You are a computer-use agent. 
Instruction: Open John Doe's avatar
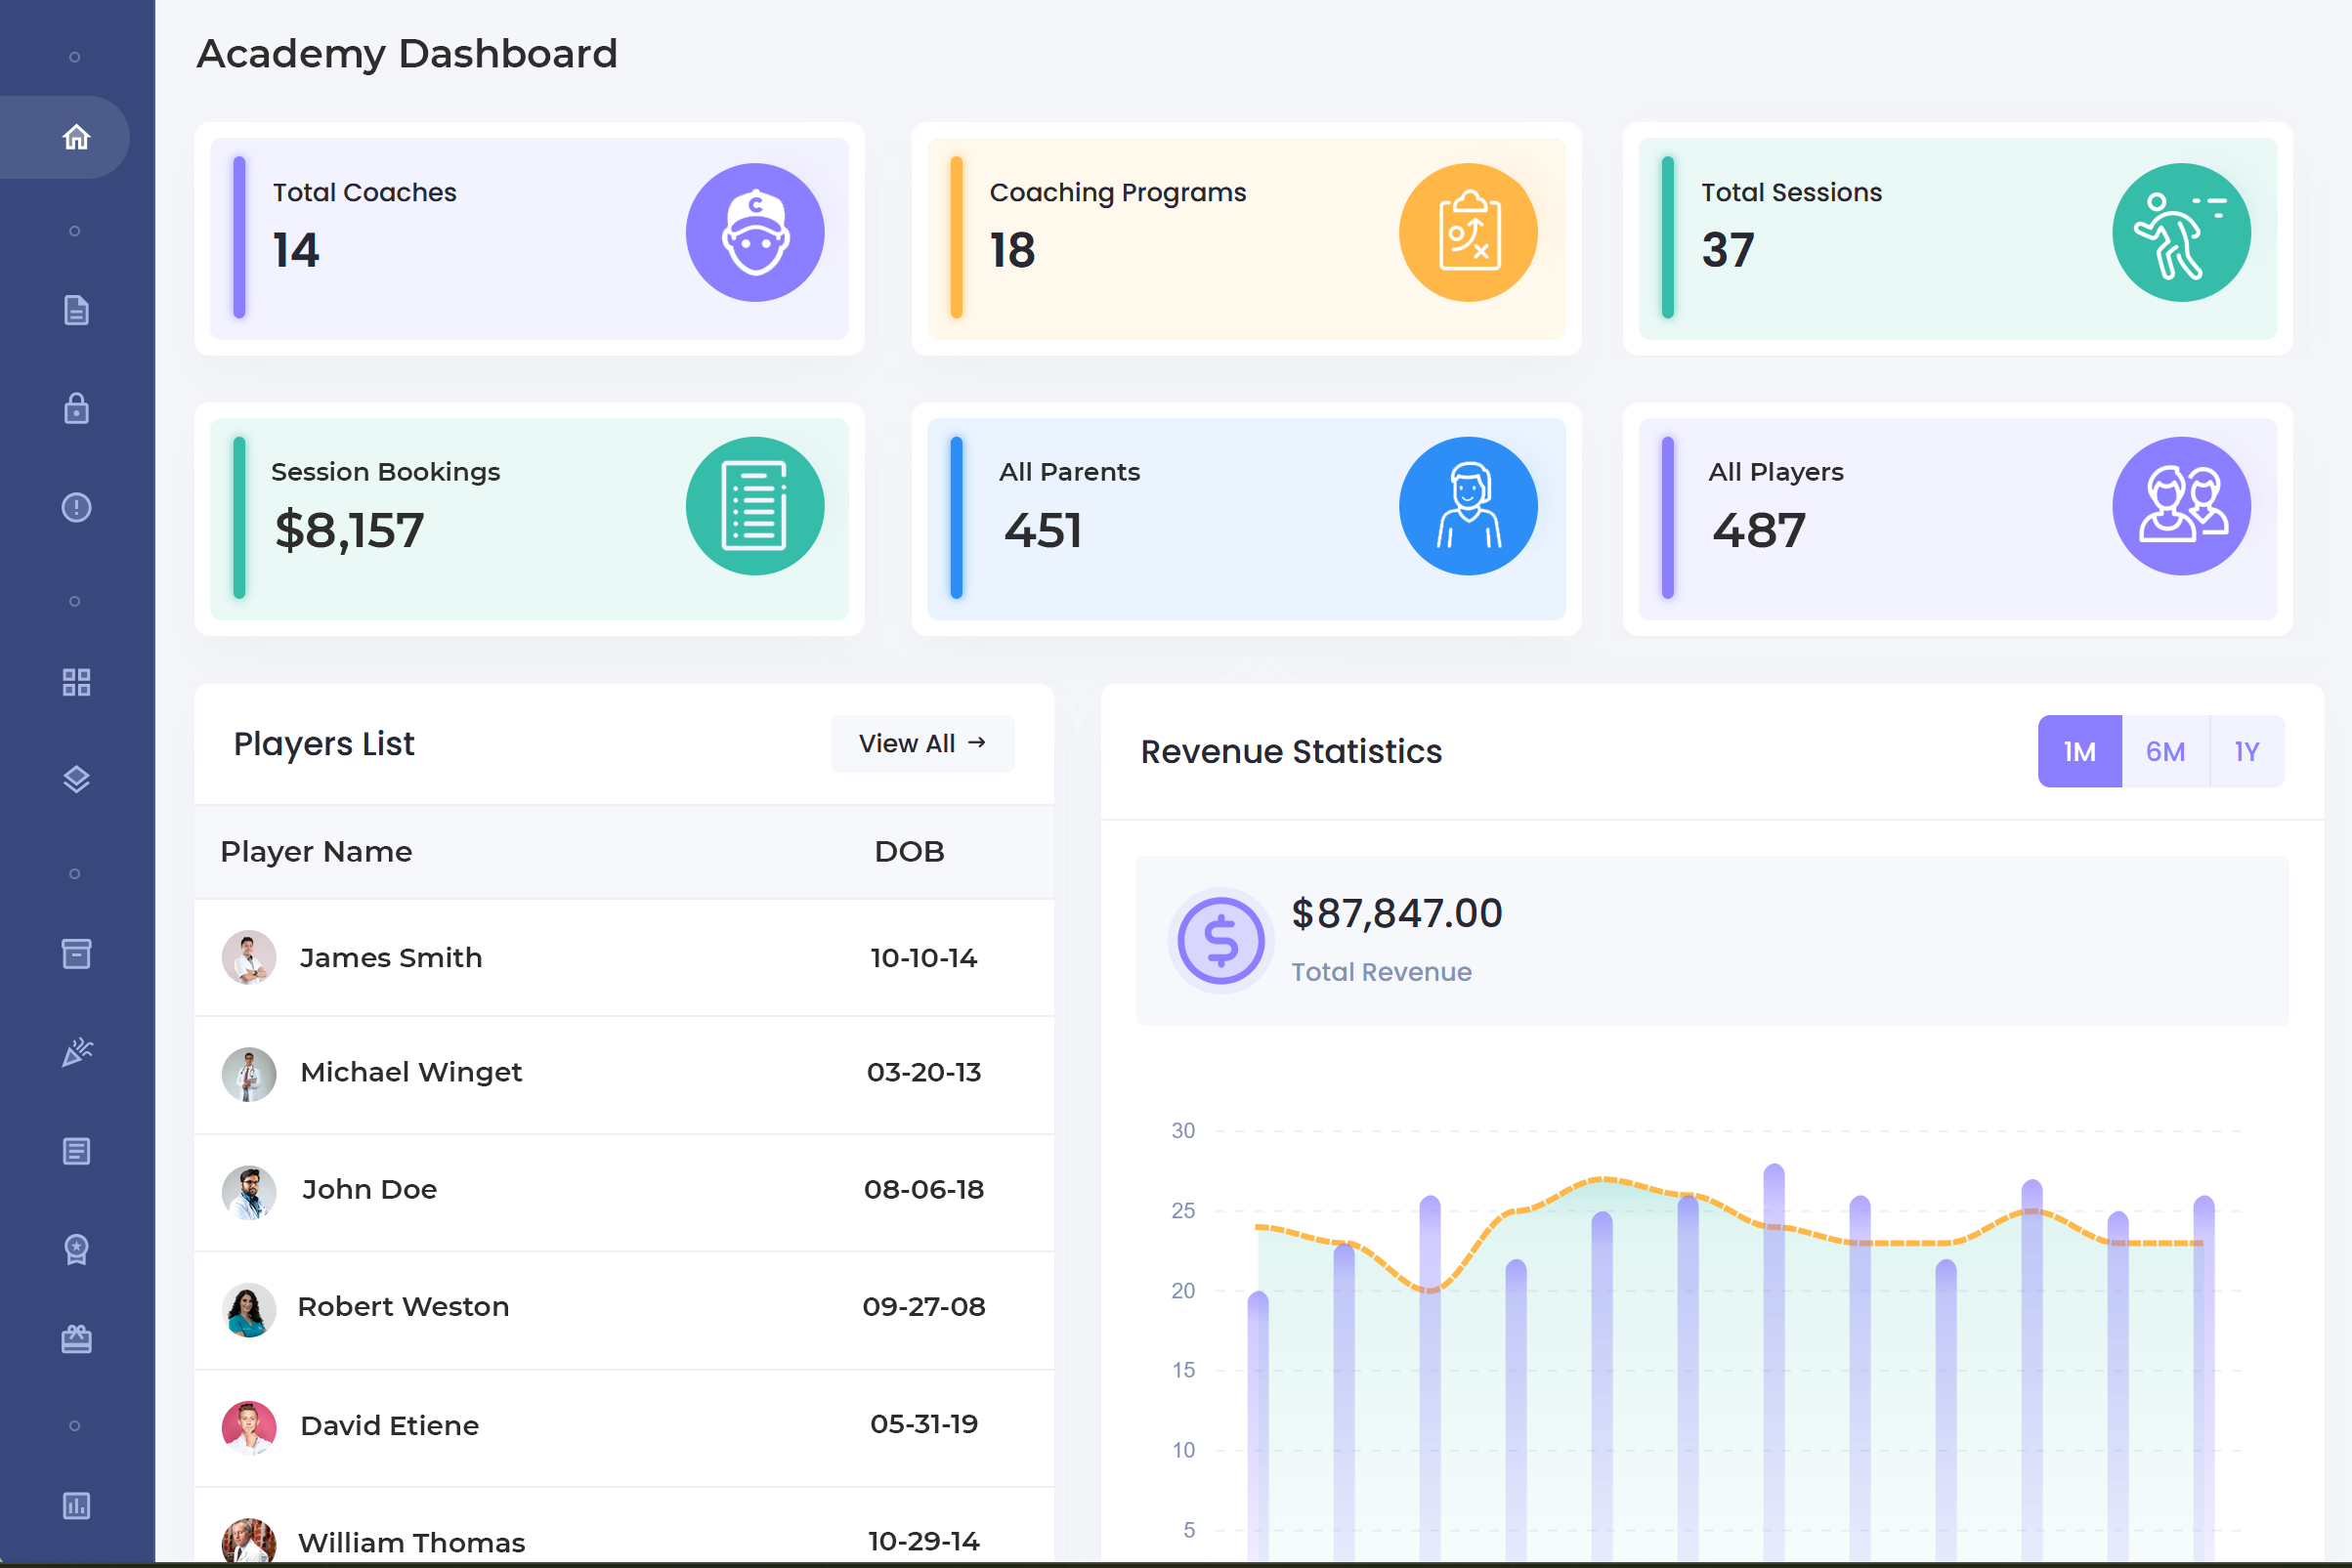point(249,1192)
